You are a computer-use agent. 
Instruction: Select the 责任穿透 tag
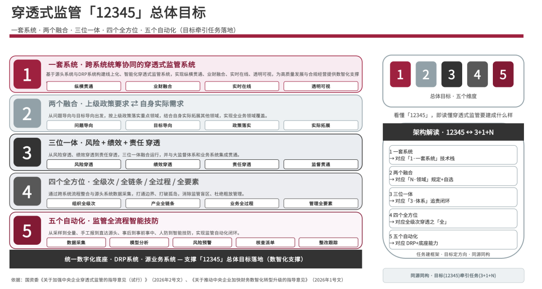pyautogui.click(x=242, y=164)
